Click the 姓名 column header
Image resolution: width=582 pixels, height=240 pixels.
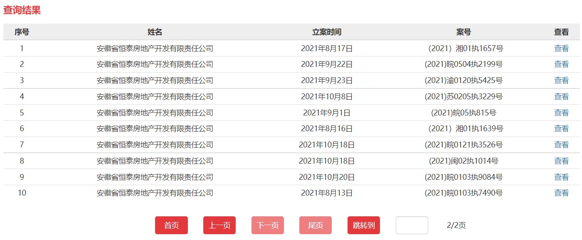coord(155,32)
